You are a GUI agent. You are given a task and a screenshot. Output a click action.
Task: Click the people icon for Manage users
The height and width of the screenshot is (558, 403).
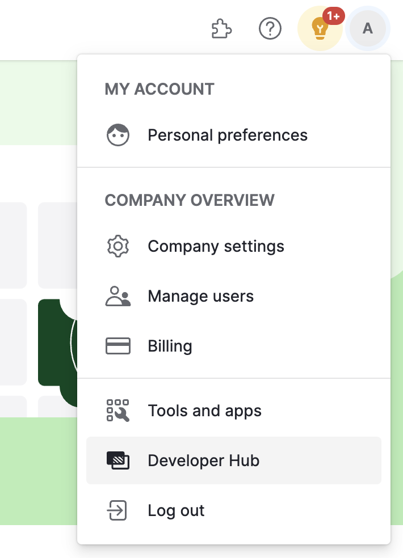(x=118, y=296)
